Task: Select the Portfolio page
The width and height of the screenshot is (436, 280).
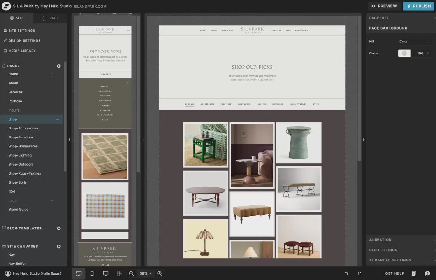Action: click(15, 101)
